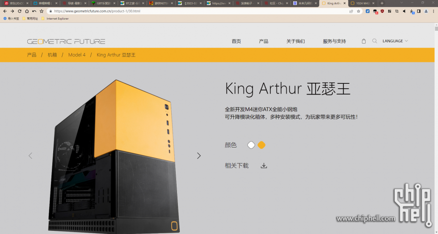
Task: Click breadcrumb King Arthur 亚瑟王
Action: 116,55
